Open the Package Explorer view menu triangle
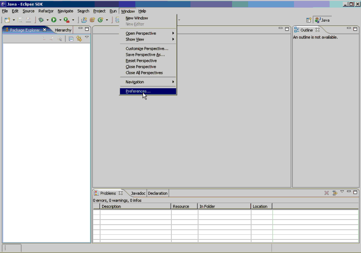The height and width of the screenshot is (253, 361). [x=87, y=37]
